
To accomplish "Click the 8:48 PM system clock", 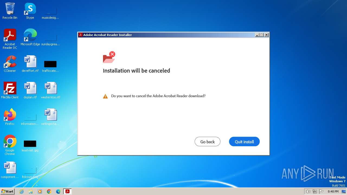I will pos(333,191).
